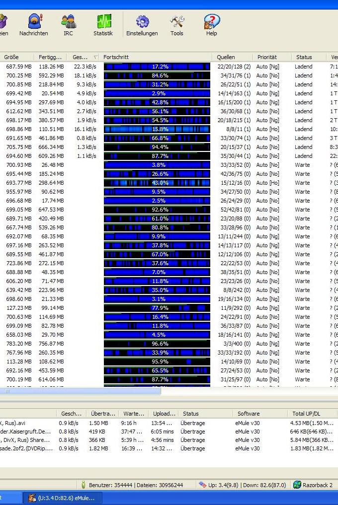This screenshot has height=505, width=338.
Task: Select sources cell 22/20/128 (2)
Action: (234, 67)
